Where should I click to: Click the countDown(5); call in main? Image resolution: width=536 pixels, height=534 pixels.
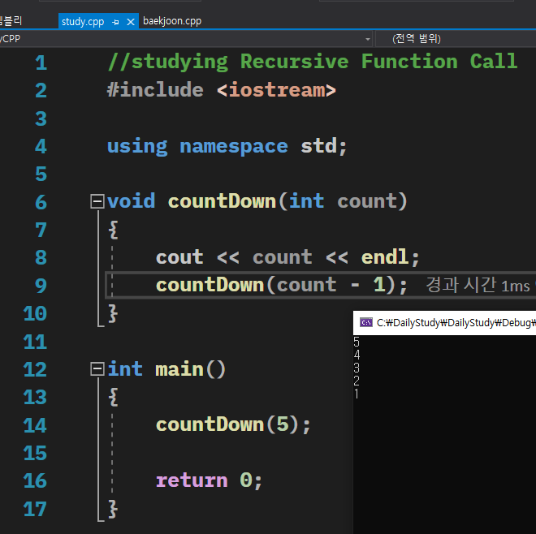[x=233, y=424]
